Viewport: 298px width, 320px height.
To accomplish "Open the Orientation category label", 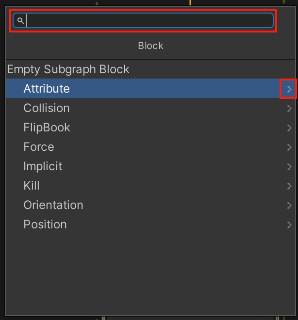I will (x=53, y=205).
